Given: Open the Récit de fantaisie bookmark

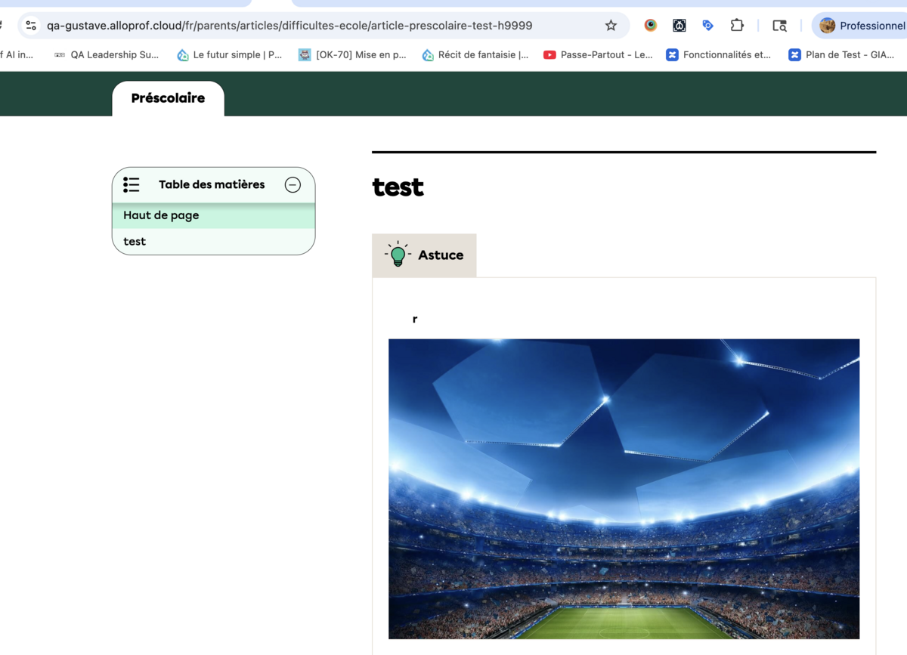Looking at the screenshot, I should pyautogui.click(x=475, y=54).
